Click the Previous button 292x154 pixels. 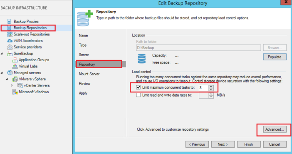pos(197,144)
